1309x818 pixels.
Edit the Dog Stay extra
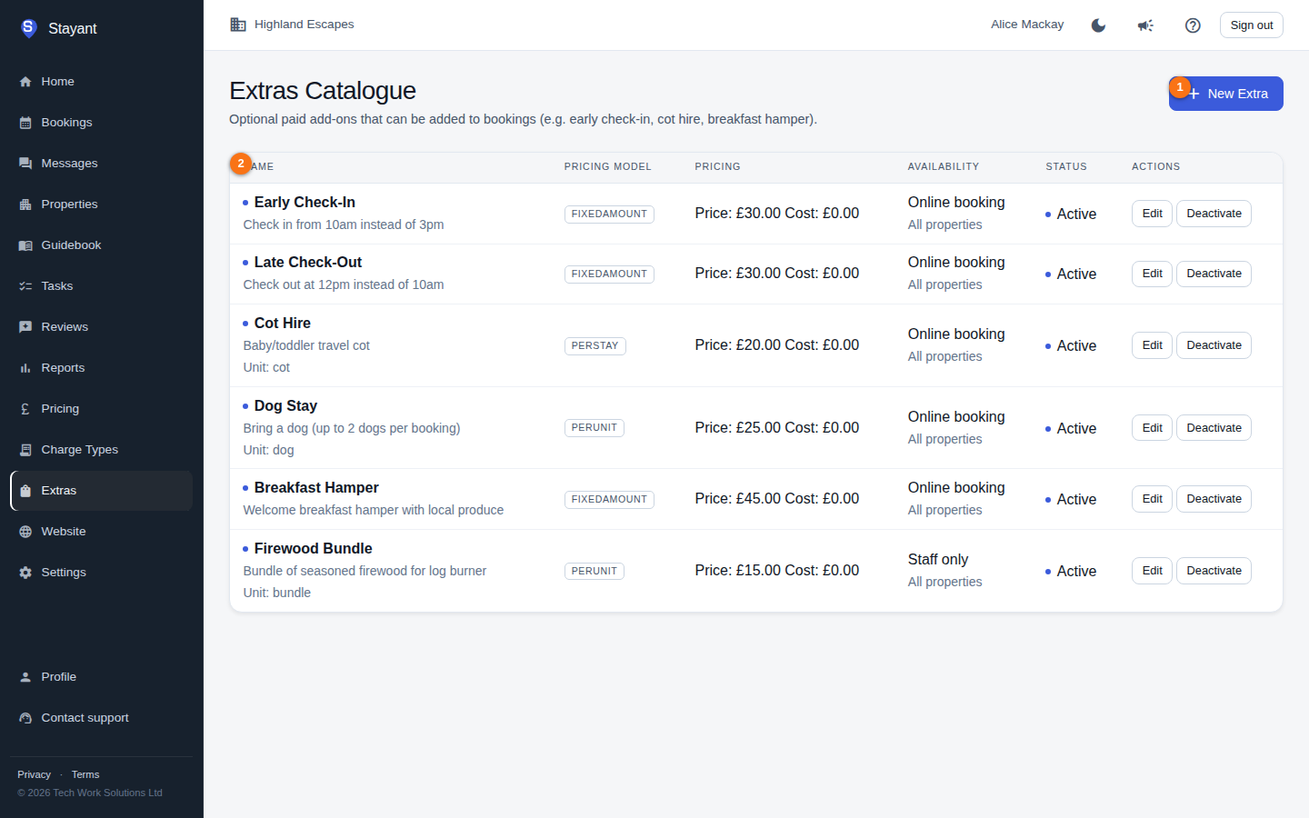[1152, 428]
